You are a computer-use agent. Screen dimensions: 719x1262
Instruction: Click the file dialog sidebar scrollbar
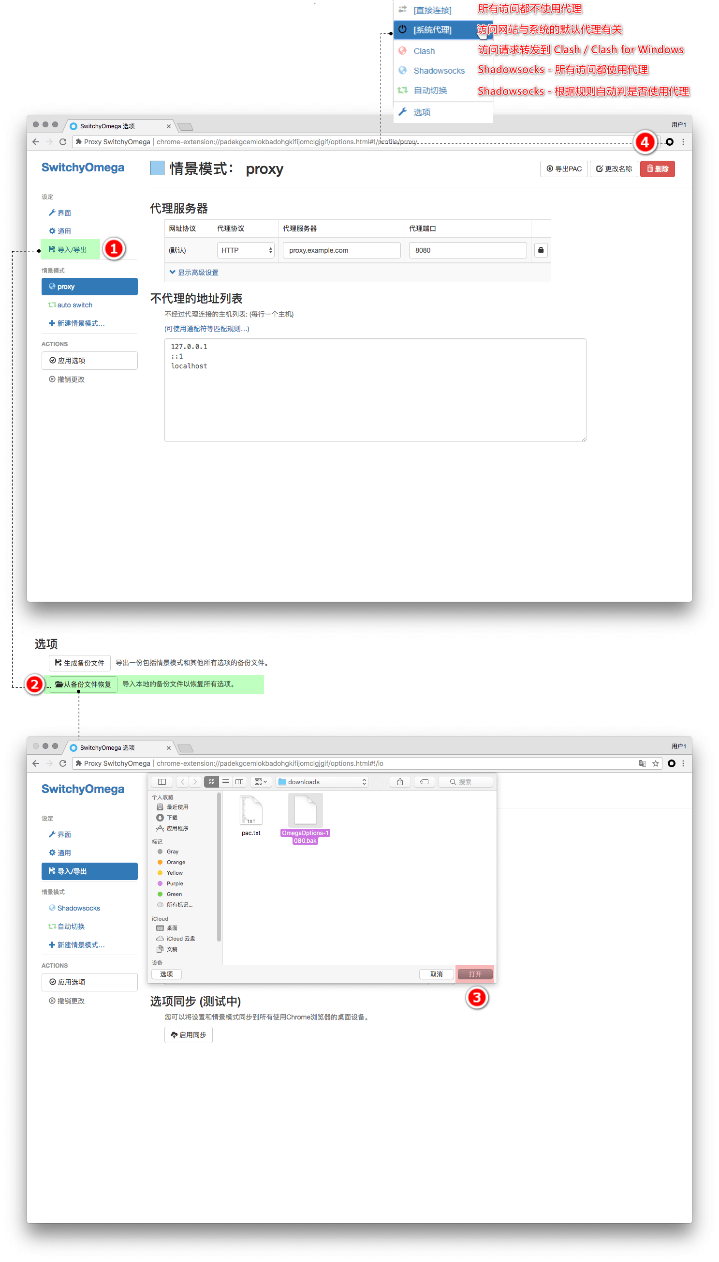(x=219, y=867)
